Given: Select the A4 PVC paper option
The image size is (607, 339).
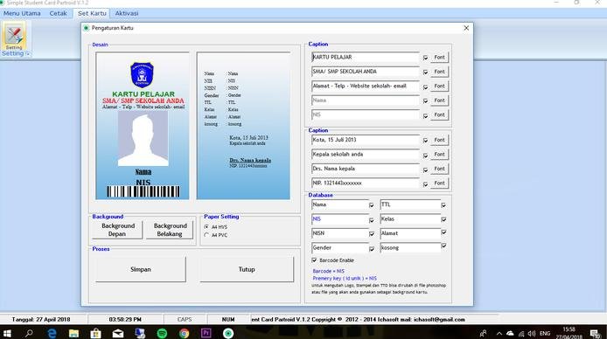Looking at the screenshot, I should 206,235.
